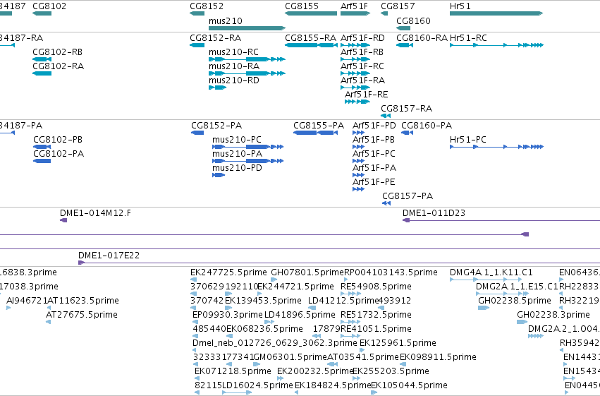This screenshot has width=600, height=396.
Task: Click transcript CG8160-RA
Action: tap(405, 45)
